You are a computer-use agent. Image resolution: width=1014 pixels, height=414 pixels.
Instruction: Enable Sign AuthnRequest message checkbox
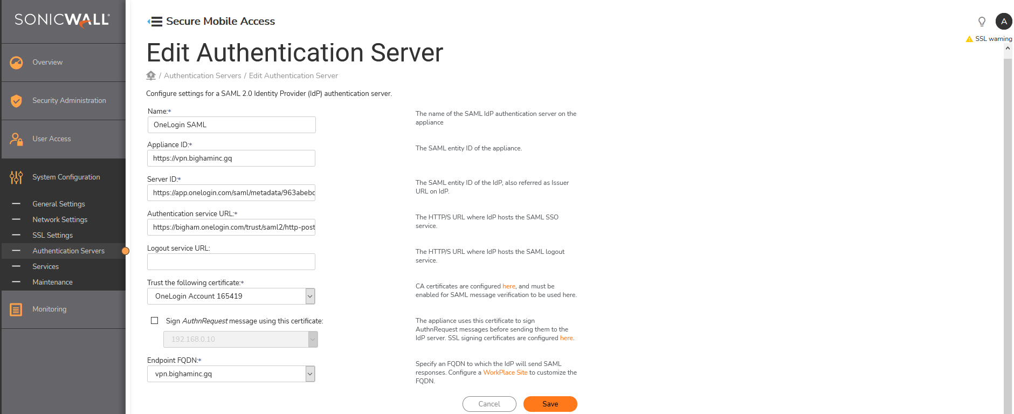(x=155, y=321)
